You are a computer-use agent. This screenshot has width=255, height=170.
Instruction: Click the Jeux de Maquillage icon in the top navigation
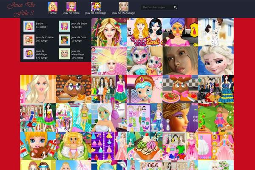click(123, 7)
